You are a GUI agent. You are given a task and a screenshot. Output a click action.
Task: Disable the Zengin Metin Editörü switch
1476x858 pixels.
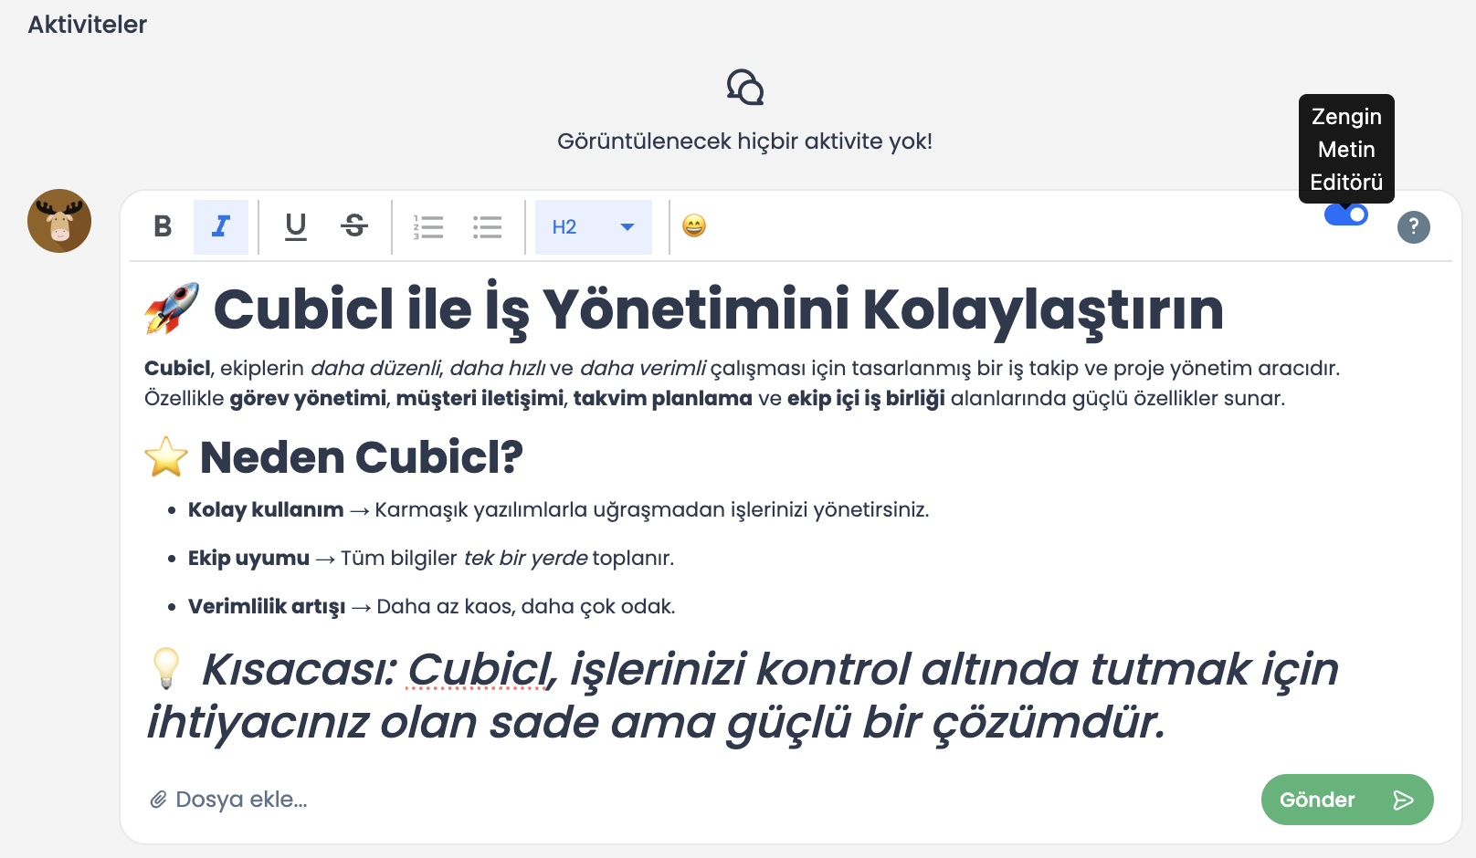(1345, 214)
